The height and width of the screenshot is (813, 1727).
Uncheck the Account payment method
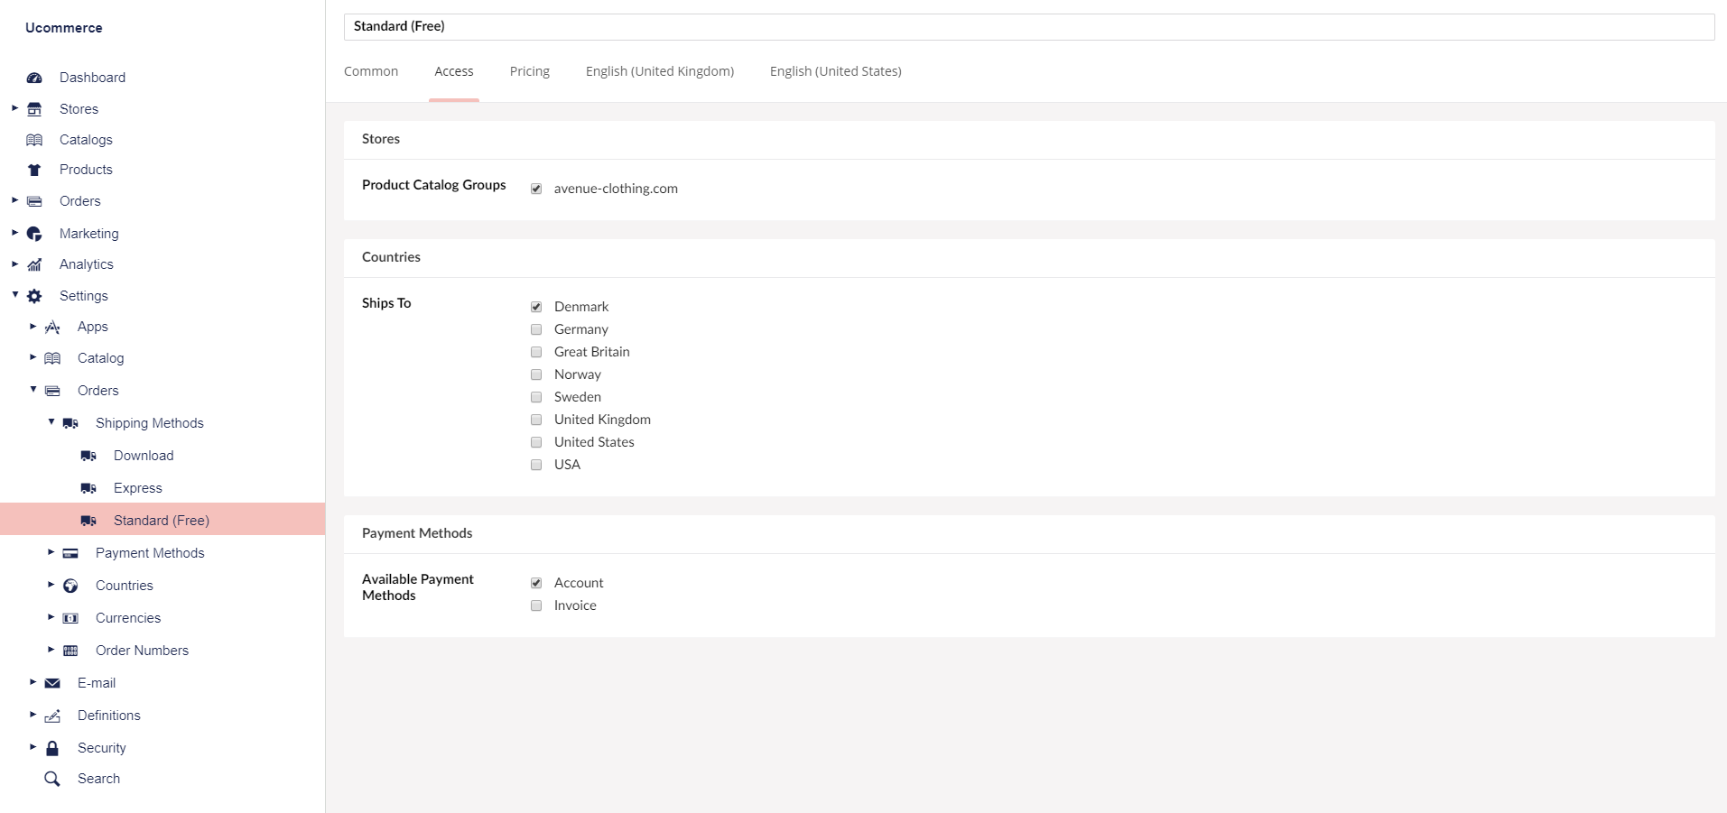(536, 583)
